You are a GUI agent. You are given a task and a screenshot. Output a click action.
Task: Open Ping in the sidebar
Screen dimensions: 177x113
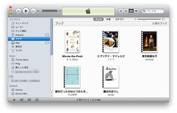point(29,64)
